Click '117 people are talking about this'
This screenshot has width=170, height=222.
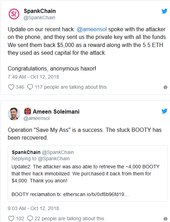(71, 87)
